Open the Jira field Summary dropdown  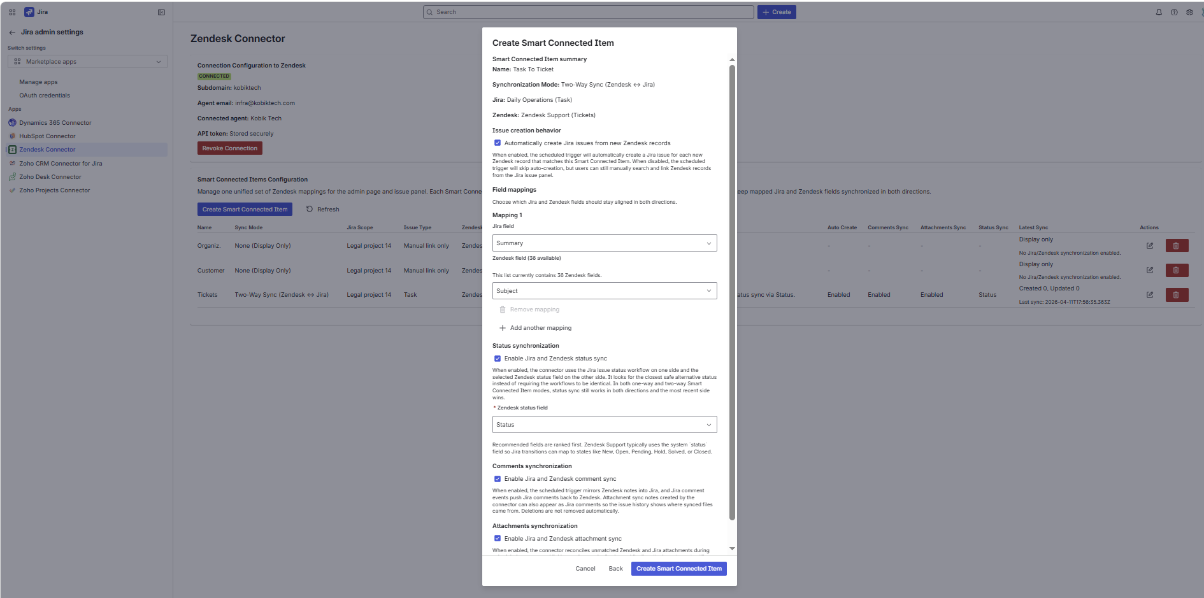point(603,243)
